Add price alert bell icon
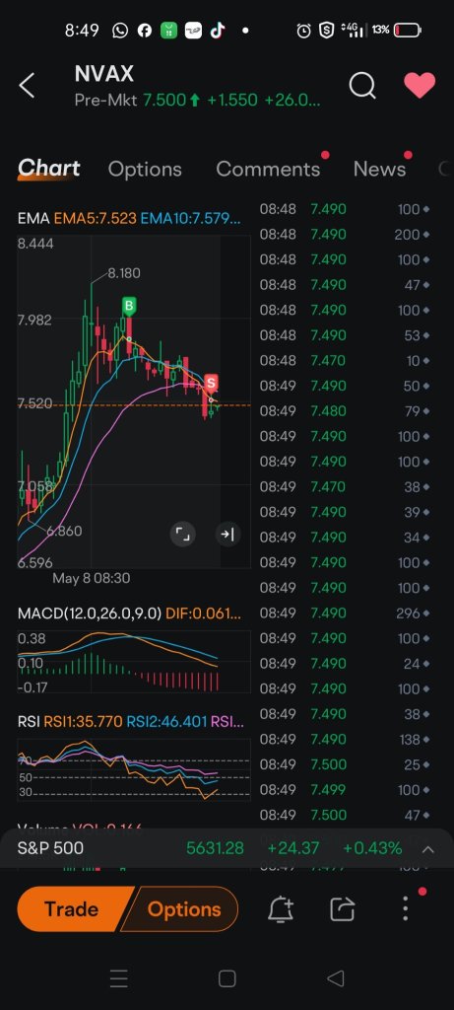 281,908
